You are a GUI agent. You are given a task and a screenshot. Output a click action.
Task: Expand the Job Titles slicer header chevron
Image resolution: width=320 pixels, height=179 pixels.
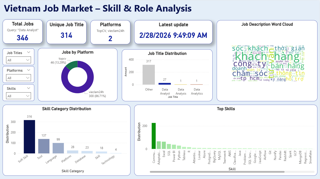29,53
